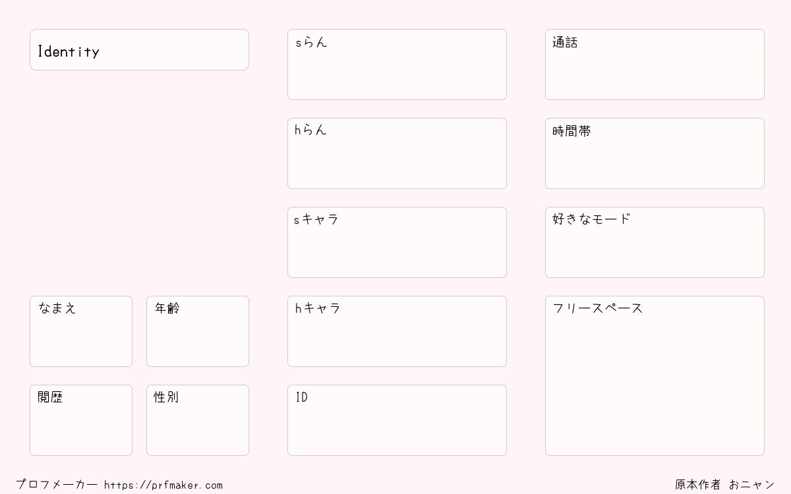Viewport: 791px width, 494px height.
Task: Click the Identity title field
Action: coord(139,49)
